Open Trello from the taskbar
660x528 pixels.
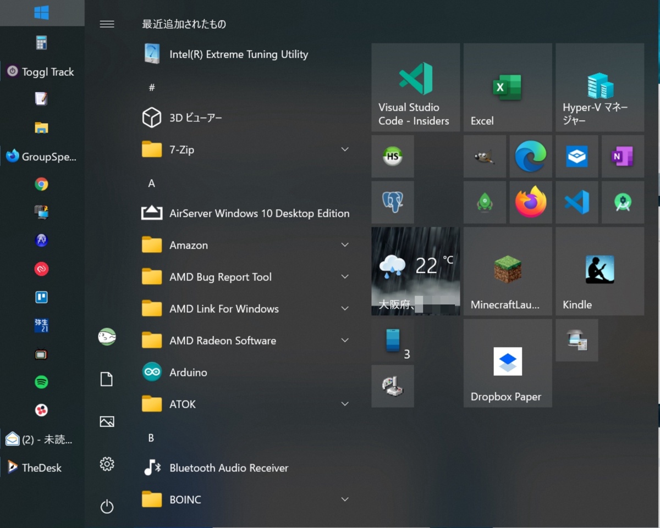coord(41,297)
